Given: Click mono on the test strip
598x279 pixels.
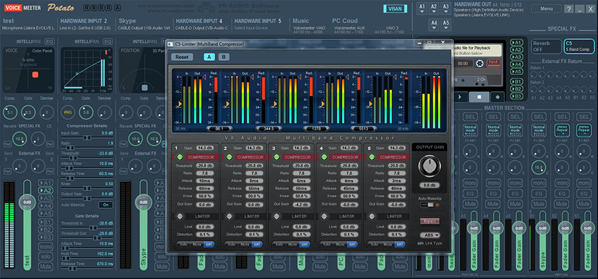Looking at the screenshot, I should [x=45, y=247].
